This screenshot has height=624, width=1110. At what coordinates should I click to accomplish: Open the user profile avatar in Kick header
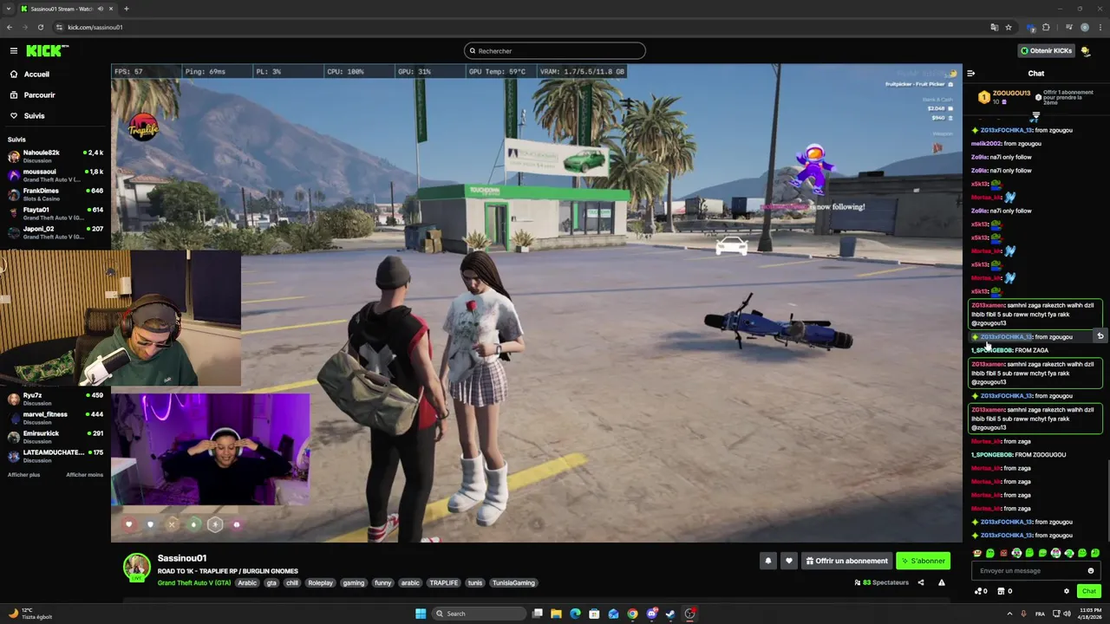(1086, 51)
